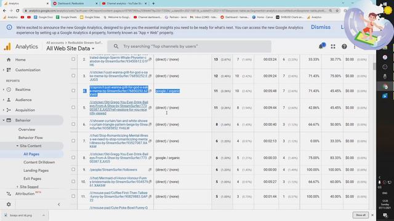Open the Windows Start button
The height and width of the screenshot is (221, 394).
click(385, 4)
